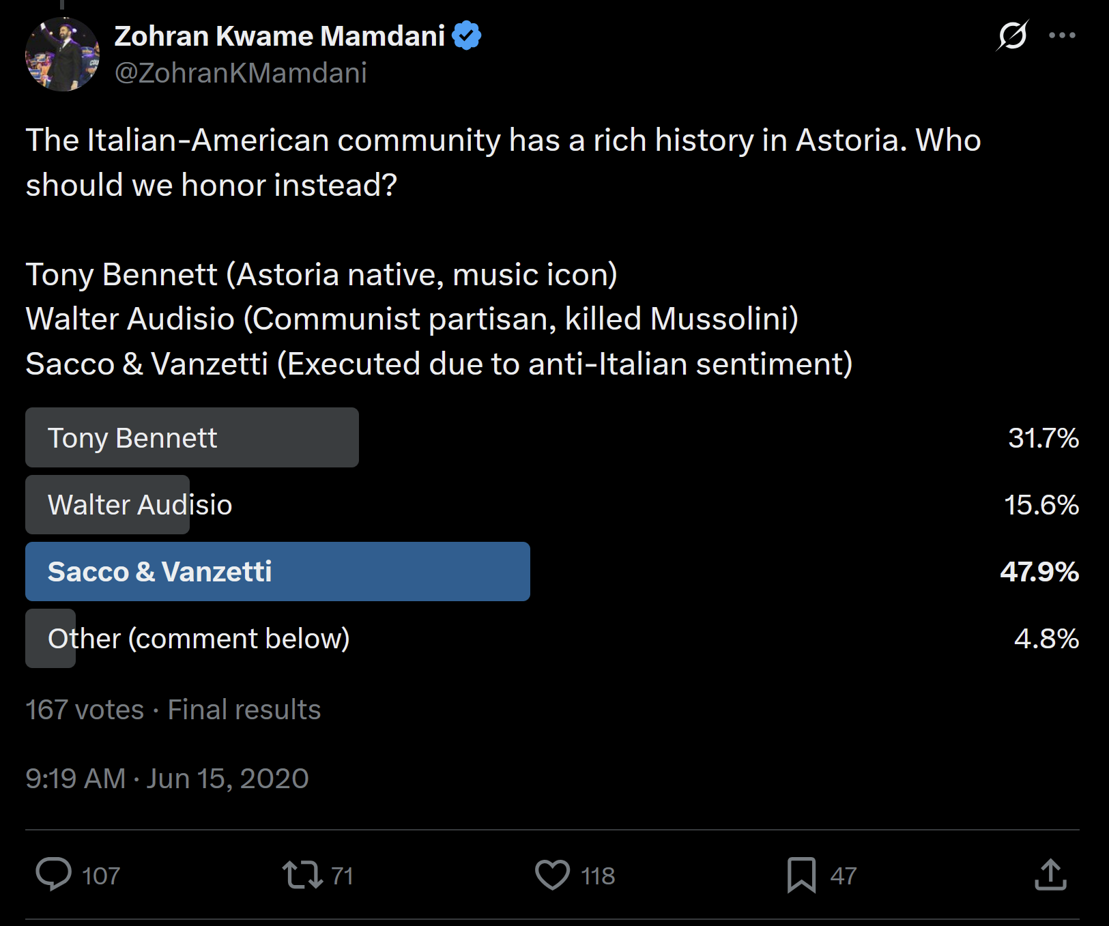Click the 107 replies count
The height and width of the screenshot is (926, 1109).
[101, 876]
